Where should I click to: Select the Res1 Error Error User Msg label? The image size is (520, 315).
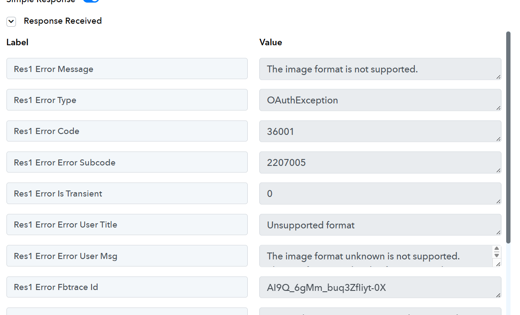click(127, 256)
